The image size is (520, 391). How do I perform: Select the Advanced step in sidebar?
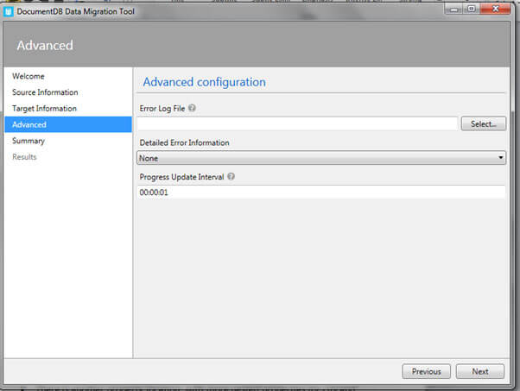(x=68, y=124)
